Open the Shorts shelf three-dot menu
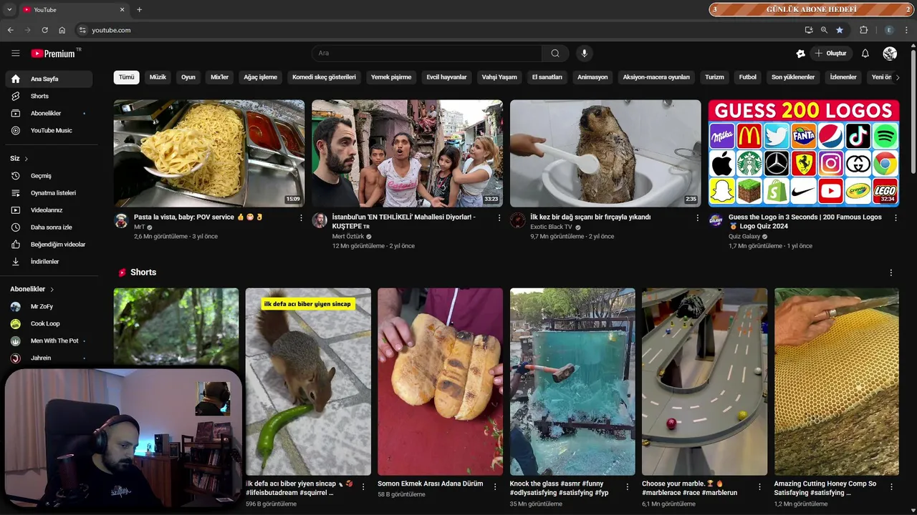Screen dimensions: 917x515 (891, 273)
